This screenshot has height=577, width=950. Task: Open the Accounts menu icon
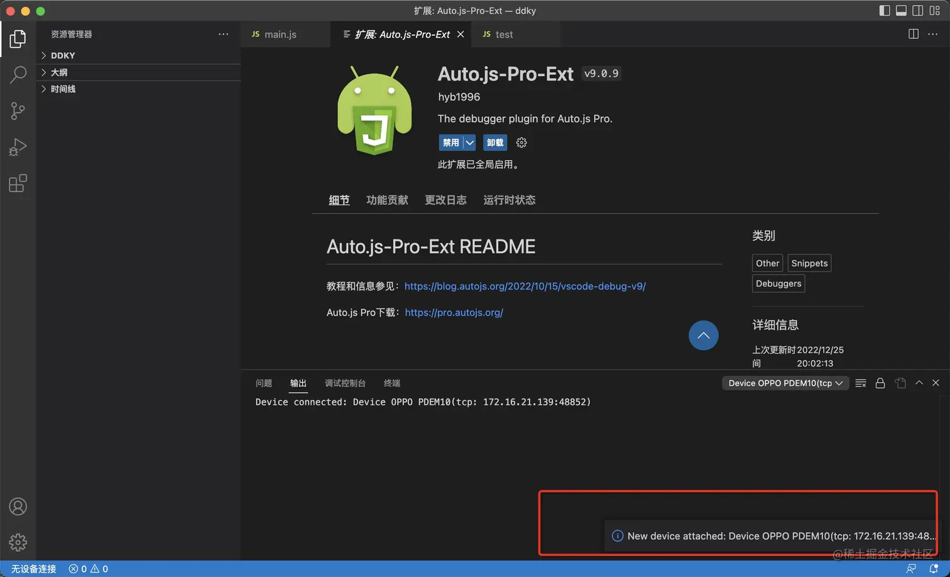click(18, 507)
